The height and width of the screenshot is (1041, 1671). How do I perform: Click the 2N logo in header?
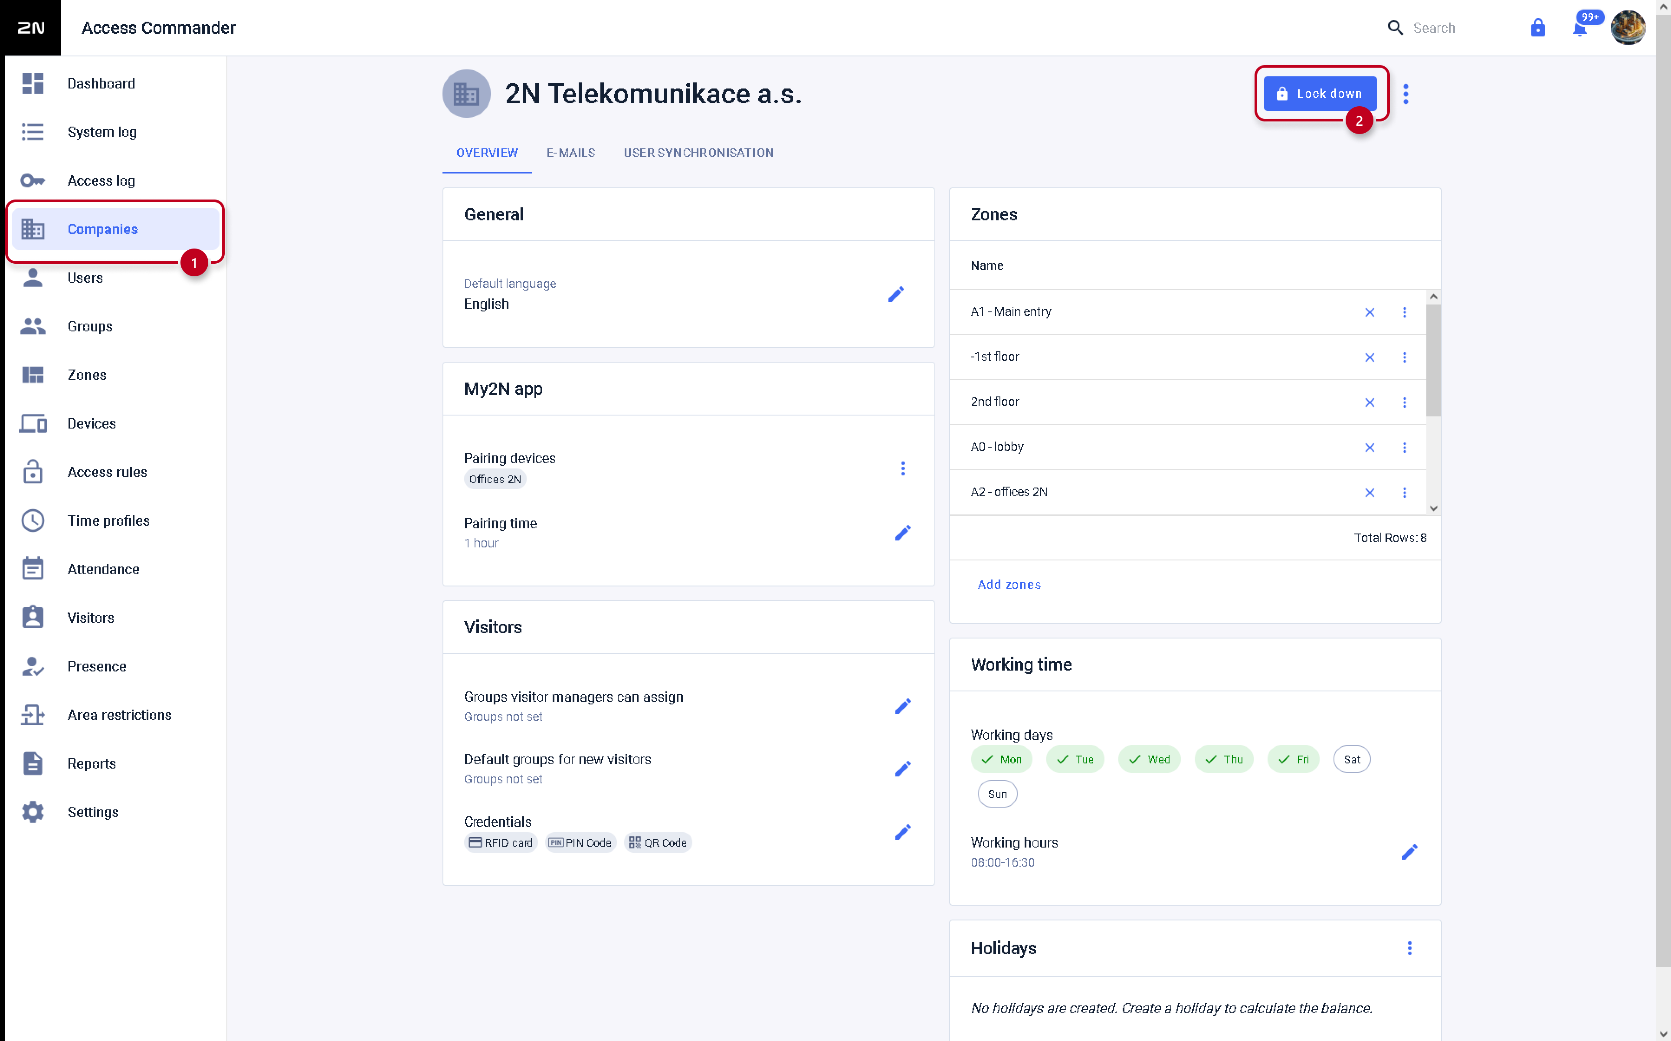coord(30,27)
